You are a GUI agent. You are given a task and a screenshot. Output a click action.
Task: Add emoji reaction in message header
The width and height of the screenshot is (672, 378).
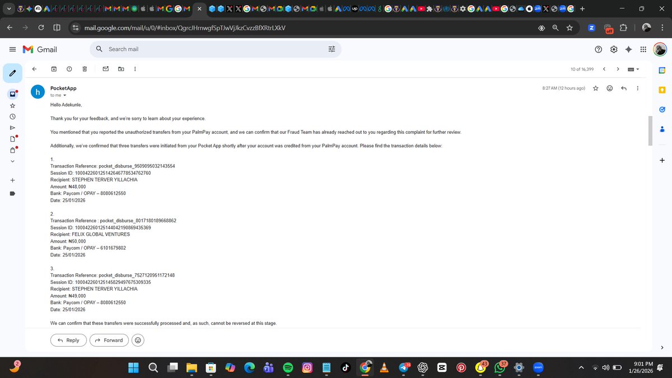(610, 88)
